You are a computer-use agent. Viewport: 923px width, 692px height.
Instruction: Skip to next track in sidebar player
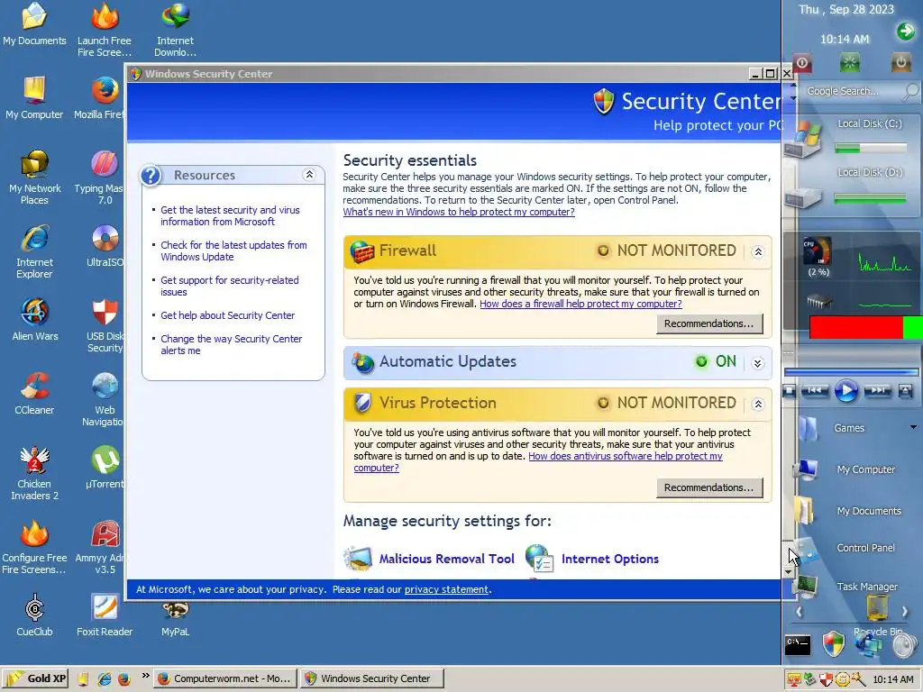pos(877,390)
